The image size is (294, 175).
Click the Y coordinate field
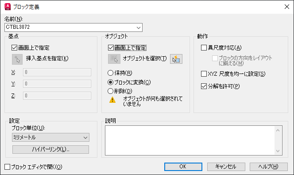click(x=57, y=84)
